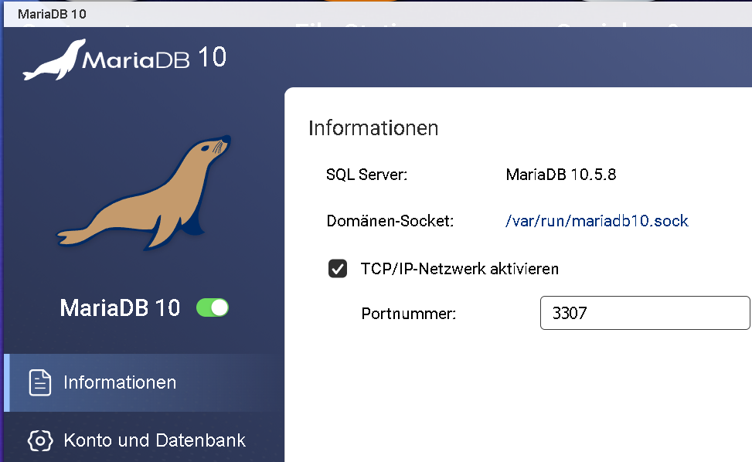Open the Informationen sidebar tab
The width and height of the screenshot is (752, 462).
144,382
